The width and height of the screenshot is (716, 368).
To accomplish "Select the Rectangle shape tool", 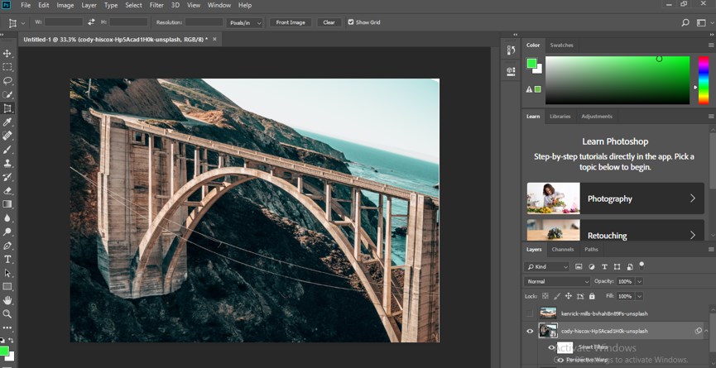I will pos(7,287).
